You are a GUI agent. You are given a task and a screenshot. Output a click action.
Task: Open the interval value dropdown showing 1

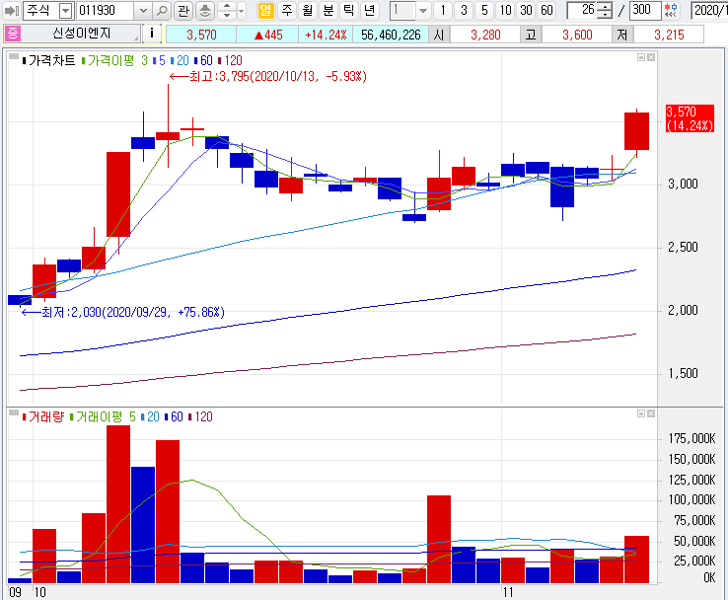point(422,10)
